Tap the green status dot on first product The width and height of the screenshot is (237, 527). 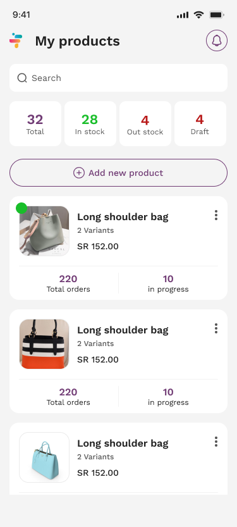21,208
